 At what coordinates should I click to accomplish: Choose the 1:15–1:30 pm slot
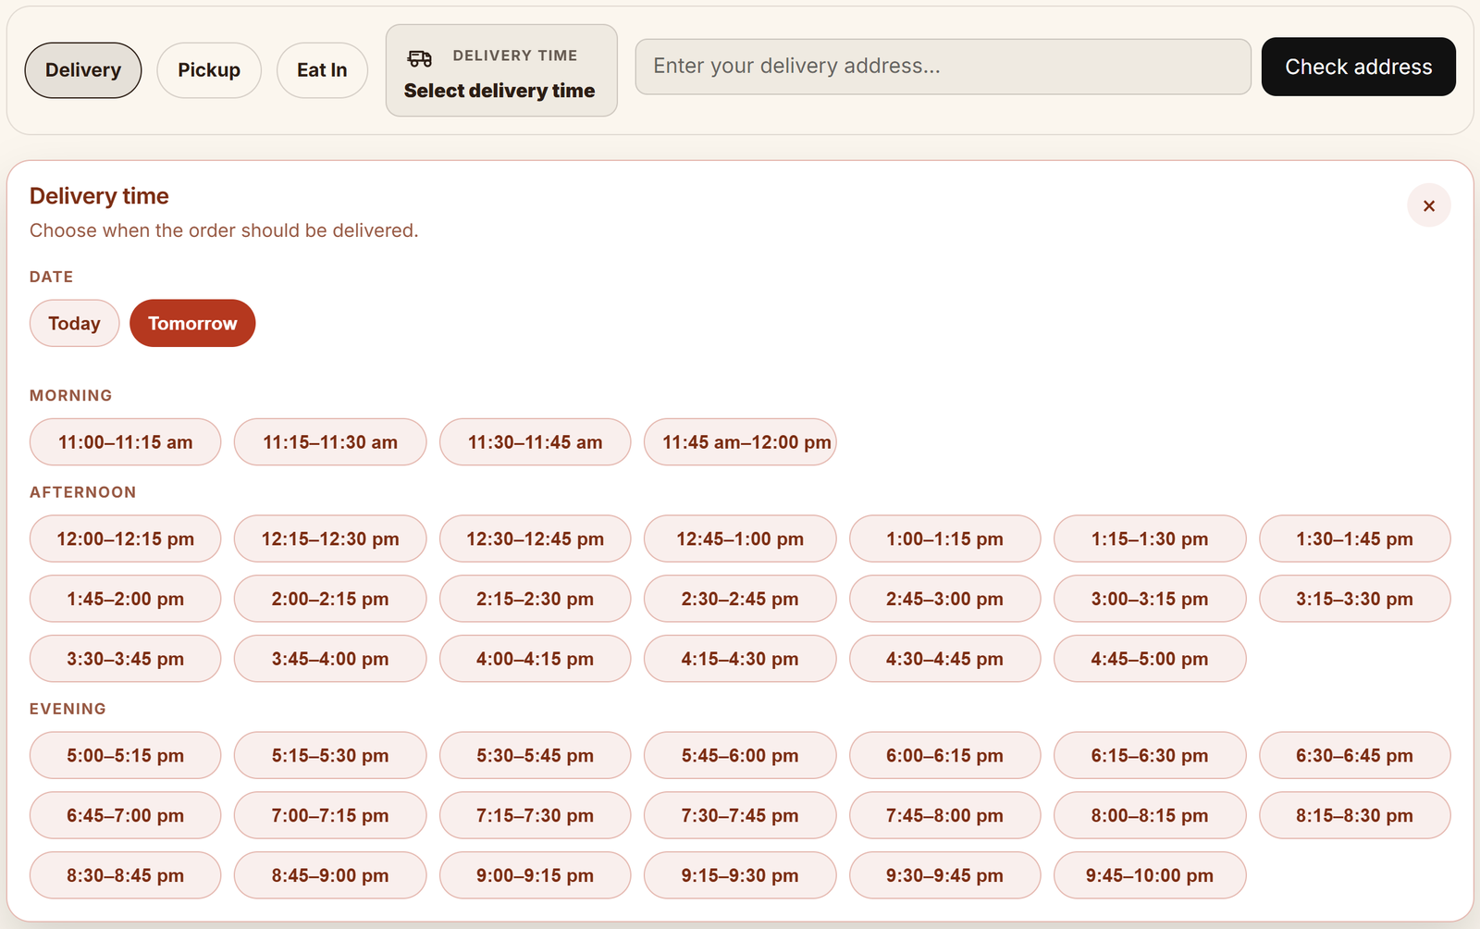1150,539
